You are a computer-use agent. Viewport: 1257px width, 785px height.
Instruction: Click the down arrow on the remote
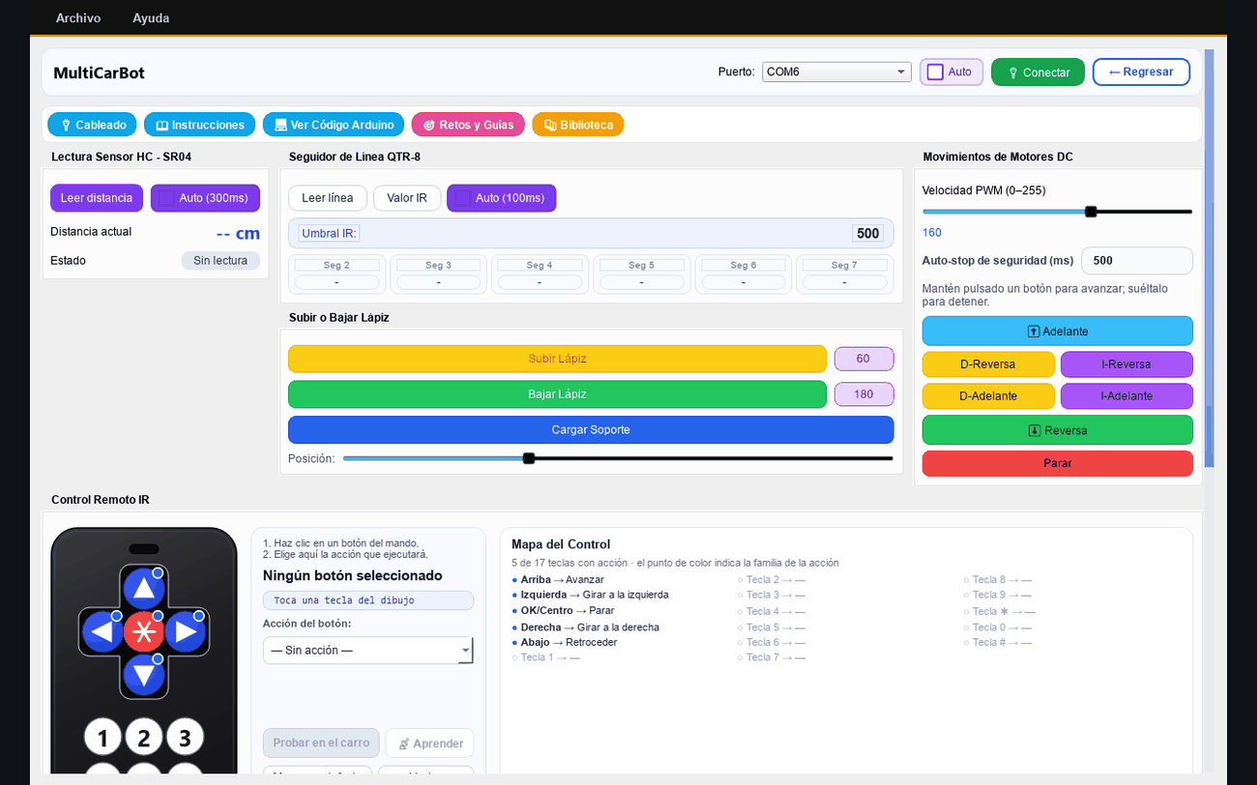pyautogui.click(x=143, y=675)
